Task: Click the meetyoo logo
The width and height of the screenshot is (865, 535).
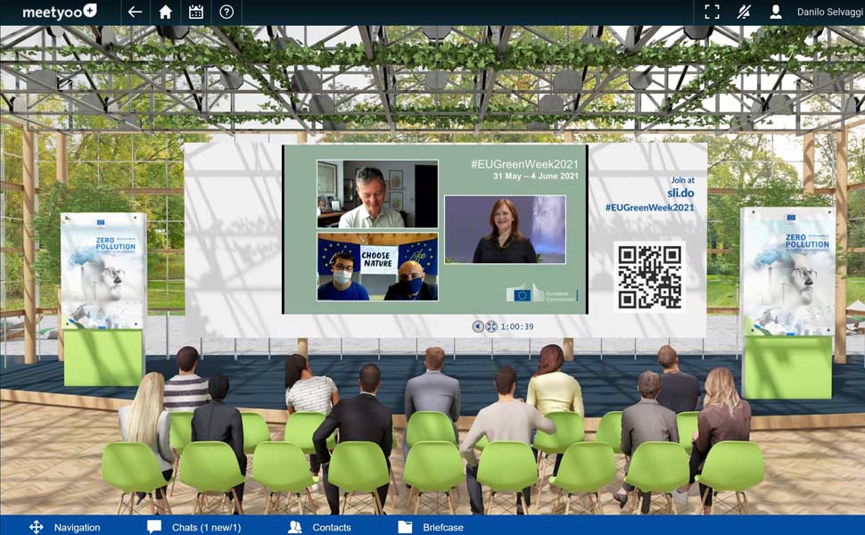Action: click(x=59, y=12)
